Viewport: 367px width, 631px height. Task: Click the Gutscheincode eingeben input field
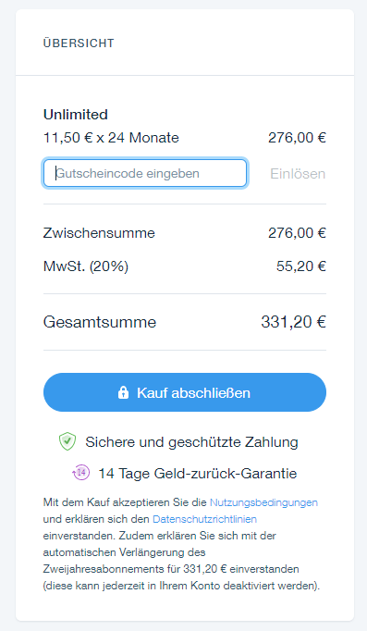[x=145, y=173]
